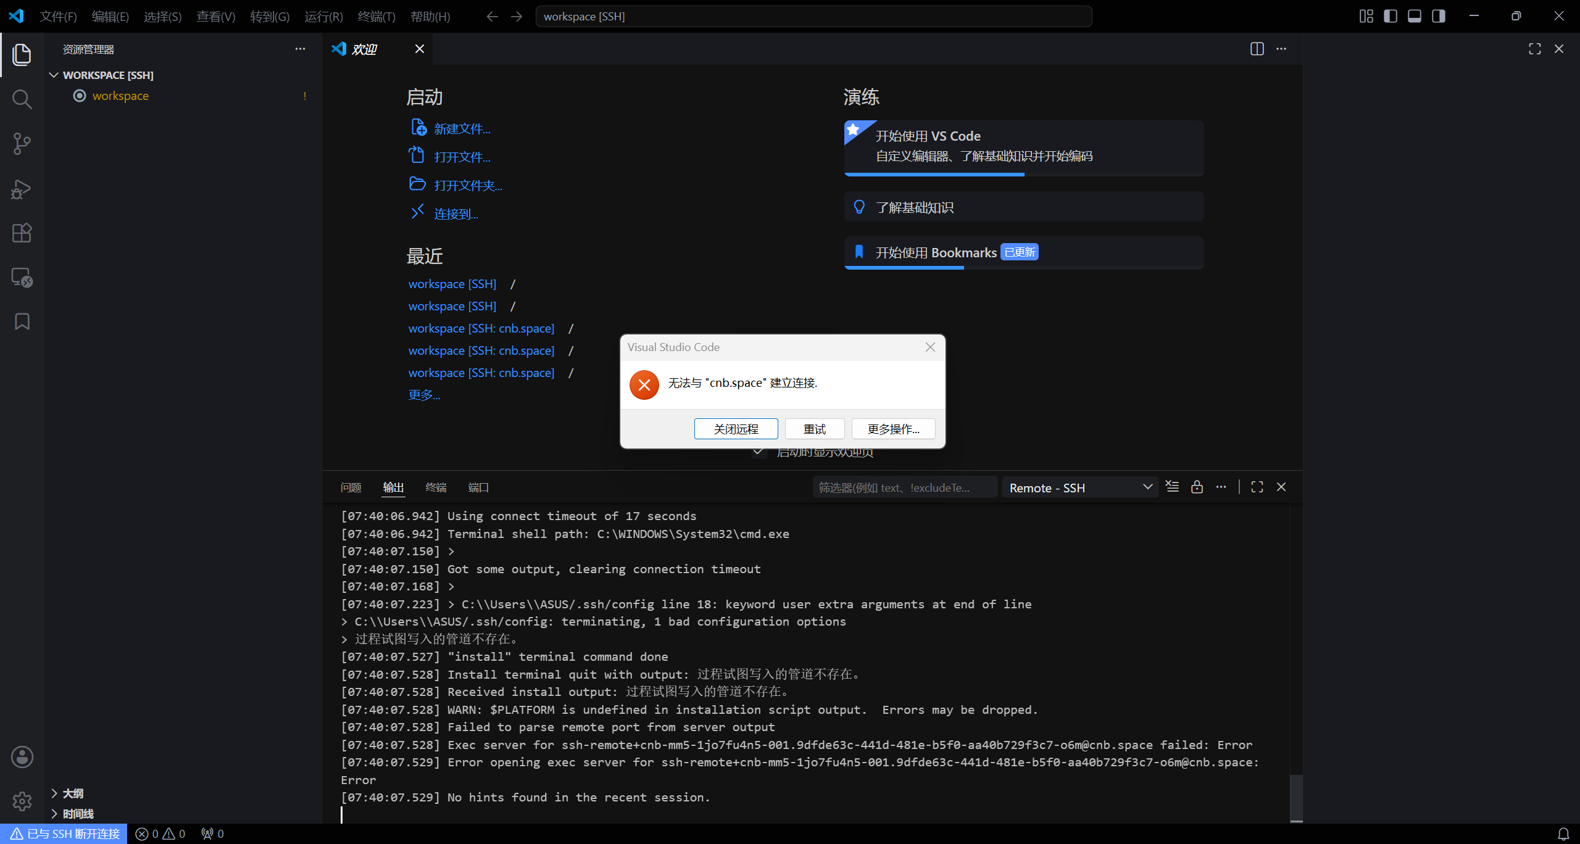Click the ports forwarded indicator in status bar
Viewport: 1580px width, 844px height.
[x=212, y=834]
